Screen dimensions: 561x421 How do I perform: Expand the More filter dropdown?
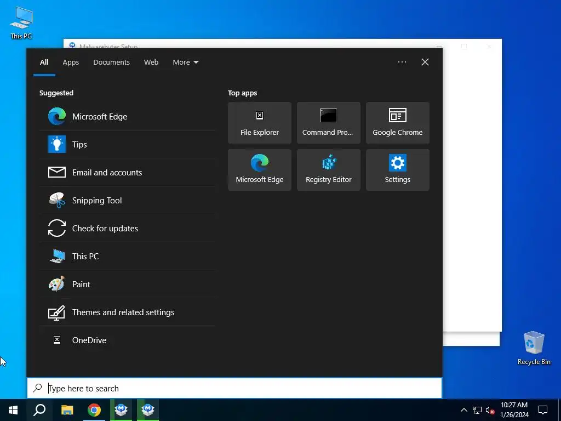point(185,62)
